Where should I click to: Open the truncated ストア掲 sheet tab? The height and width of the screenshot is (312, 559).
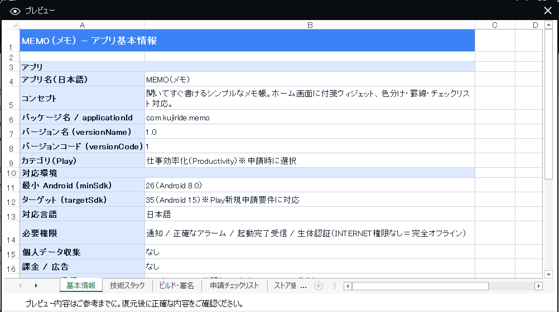click(x=285, y=286)
